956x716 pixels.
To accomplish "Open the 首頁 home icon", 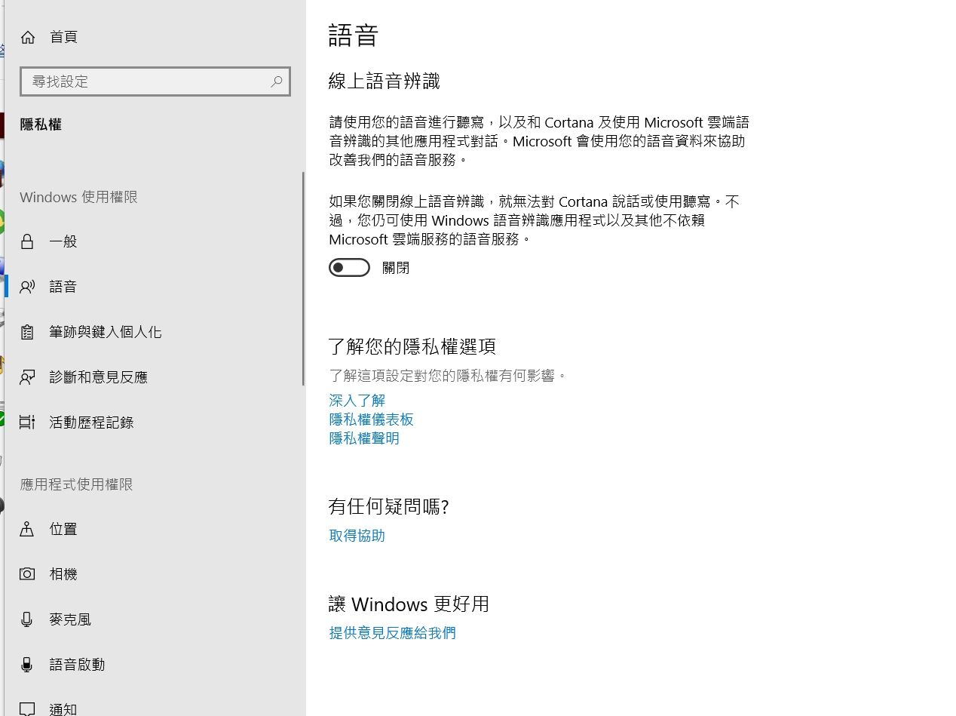I will click(x=28, y=37).
